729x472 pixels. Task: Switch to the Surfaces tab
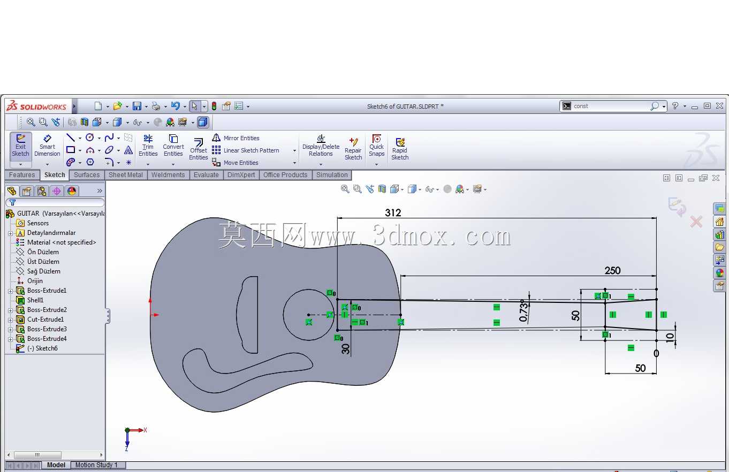pyautogui.click(x=87, y=175)
